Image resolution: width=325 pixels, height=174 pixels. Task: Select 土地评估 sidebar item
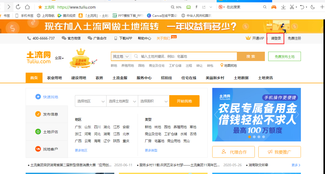coord(47,132)
